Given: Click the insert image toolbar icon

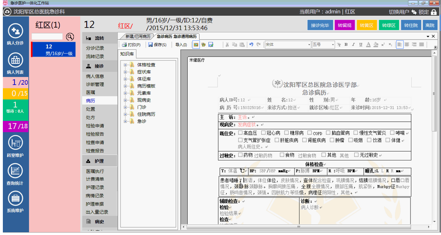Looking at the screenshot, I should pos(196,44).
